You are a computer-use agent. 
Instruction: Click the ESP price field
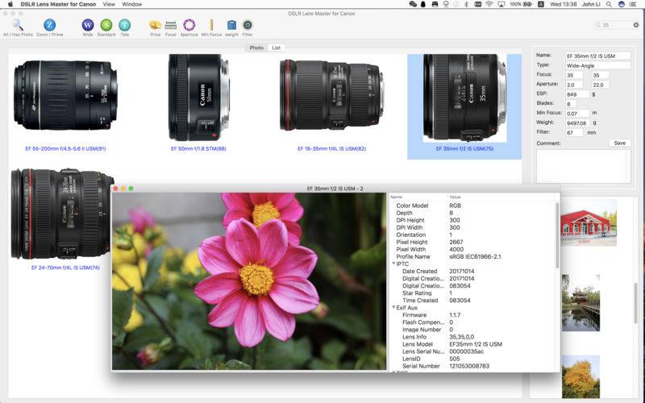tap(577, 94)
